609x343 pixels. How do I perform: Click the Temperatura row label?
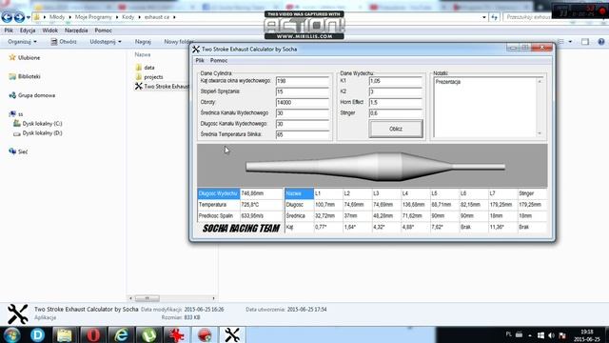tap(218, 205)
